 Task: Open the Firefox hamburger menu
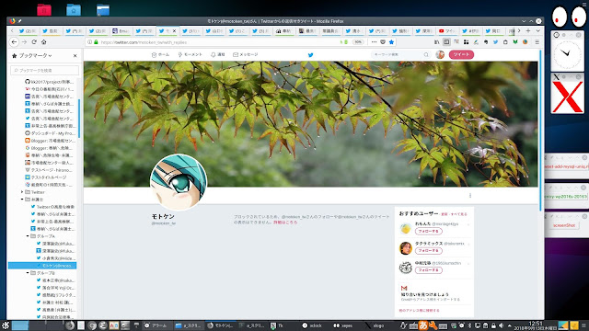pyautogui.click(x=537, y=42)
